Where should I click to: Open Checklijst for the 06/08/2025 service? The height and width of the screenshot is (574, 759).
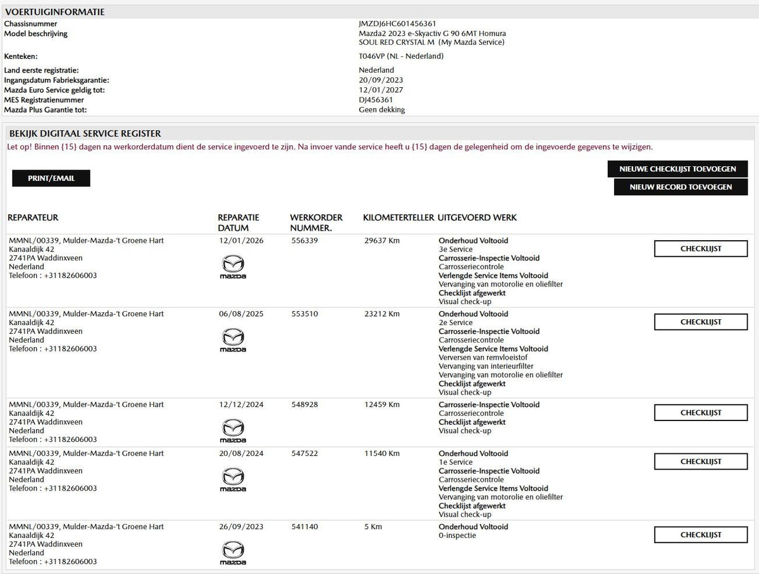[701, 322]
